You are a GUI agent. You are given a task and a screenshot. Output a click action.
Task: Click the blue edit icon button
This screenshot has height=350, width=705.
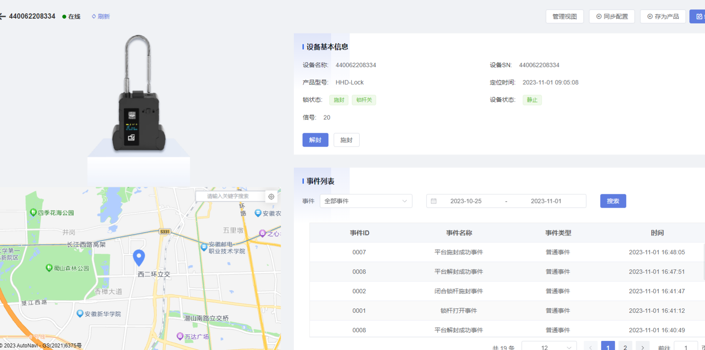(x=699, y=16)
